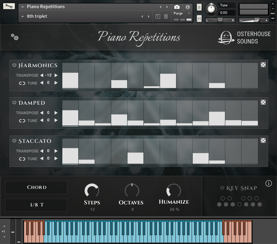This screenshot has height=244, width=277.
Task: Toggle the Staccato tune link icon
Action: (22, 159)
